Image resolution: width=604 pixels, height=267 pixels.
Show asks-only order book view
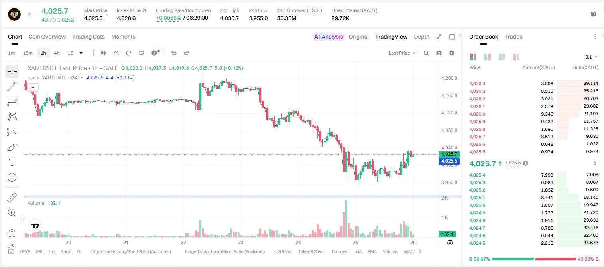pos(516,57)
